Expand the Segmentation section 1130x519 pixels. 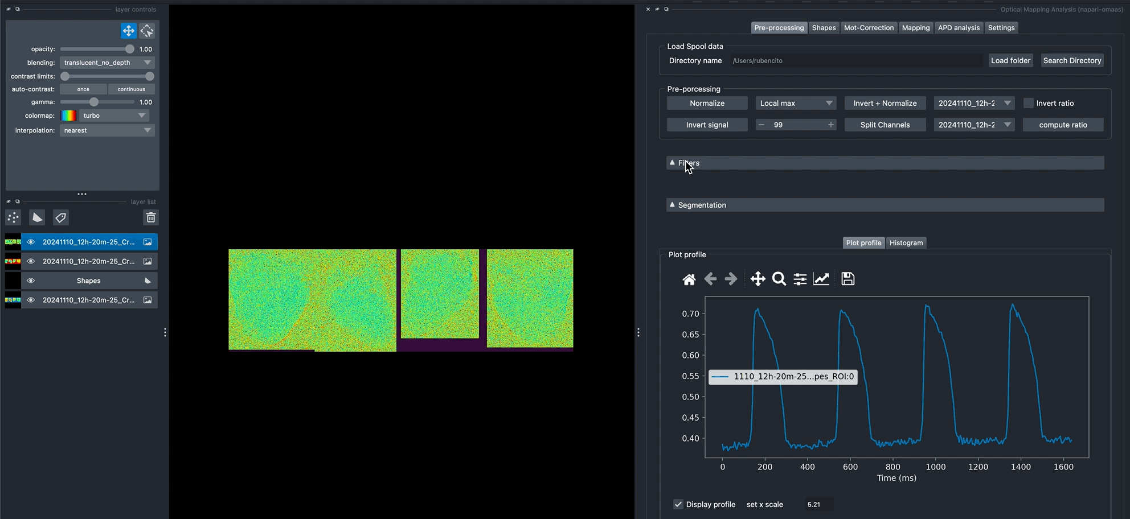[885, 205]
